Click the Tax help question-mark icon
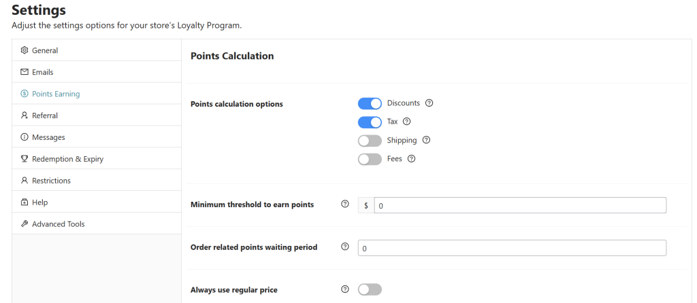The height and width of the screenshot is (303, 697). point(406,122)
